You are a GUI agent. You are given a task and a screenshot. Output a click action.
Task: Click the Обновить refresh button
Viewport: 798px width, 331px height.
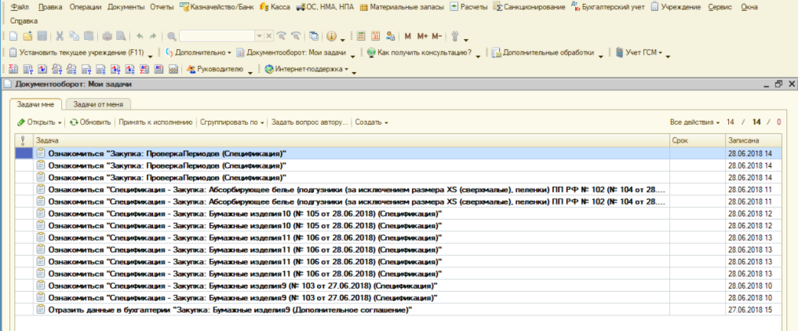(x=90, y=122)
